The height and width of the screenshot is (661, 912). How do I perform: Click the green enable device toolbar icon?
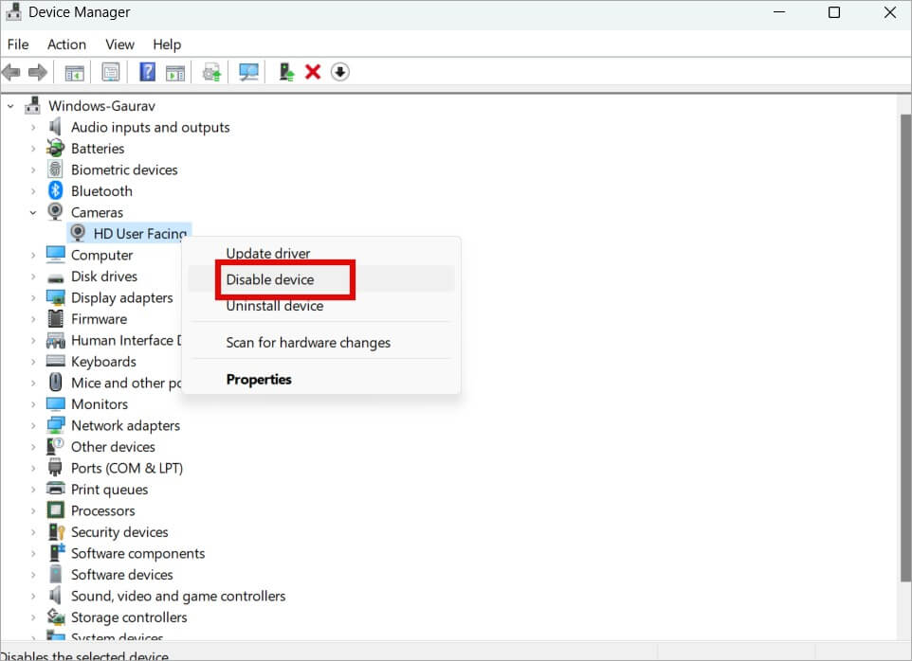pyautogui.click(x=285, y=72)
